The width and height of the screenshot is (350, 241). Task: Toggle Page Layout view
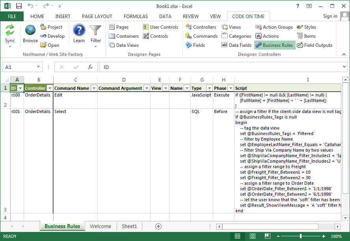[252, 235]
